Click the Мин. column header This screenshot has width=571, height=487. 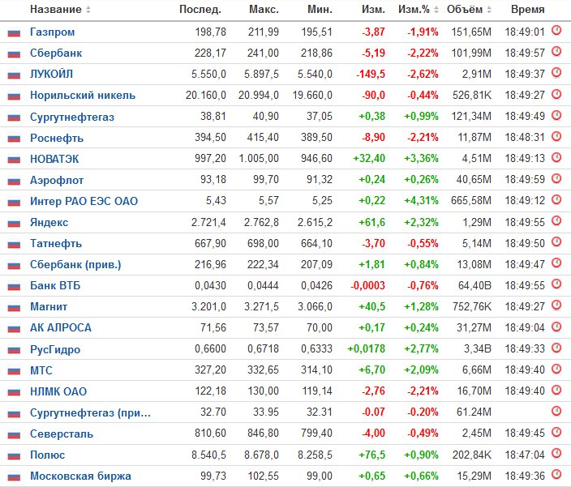click(320, 10)
